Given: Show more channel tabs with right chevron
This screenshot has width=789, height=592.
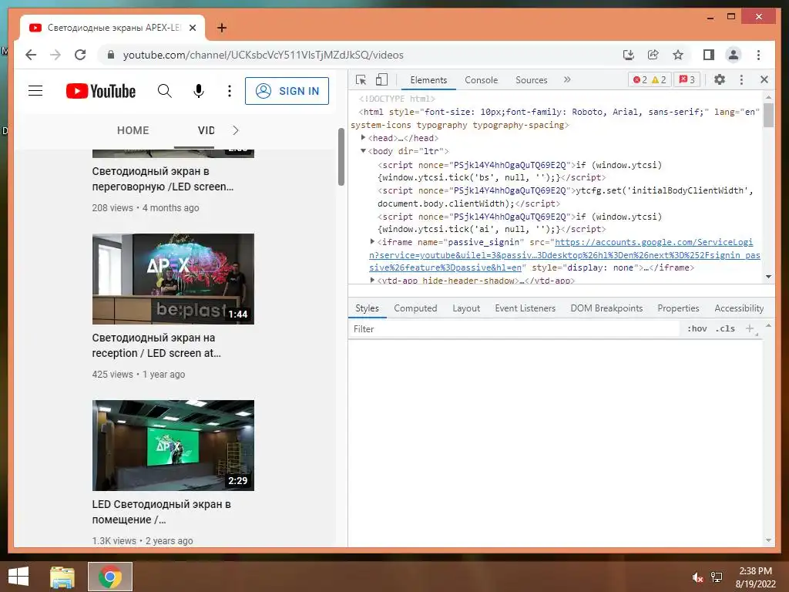Looking at the screenshot, I should pos(236,130).
